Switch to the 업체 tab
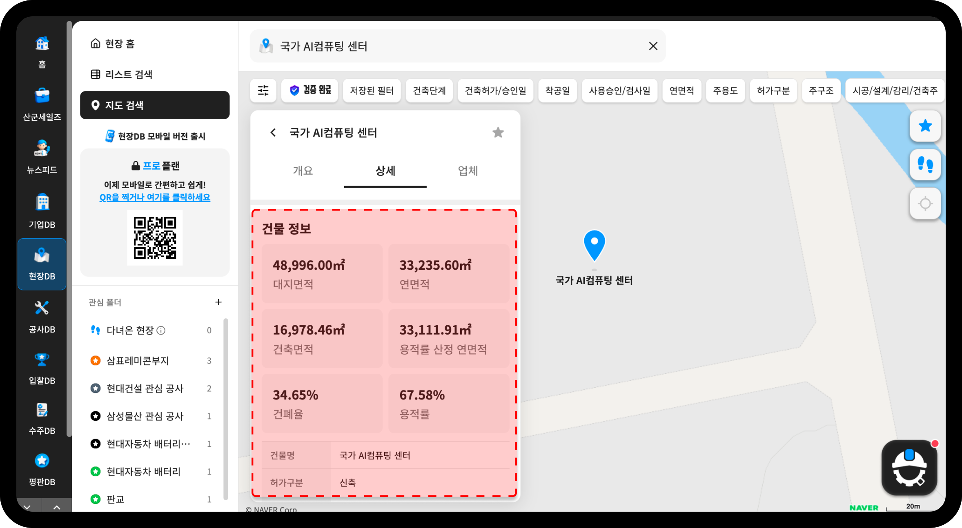 point(468,171)
